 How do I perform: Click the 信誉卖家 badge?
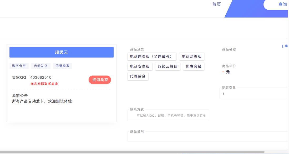62,66
